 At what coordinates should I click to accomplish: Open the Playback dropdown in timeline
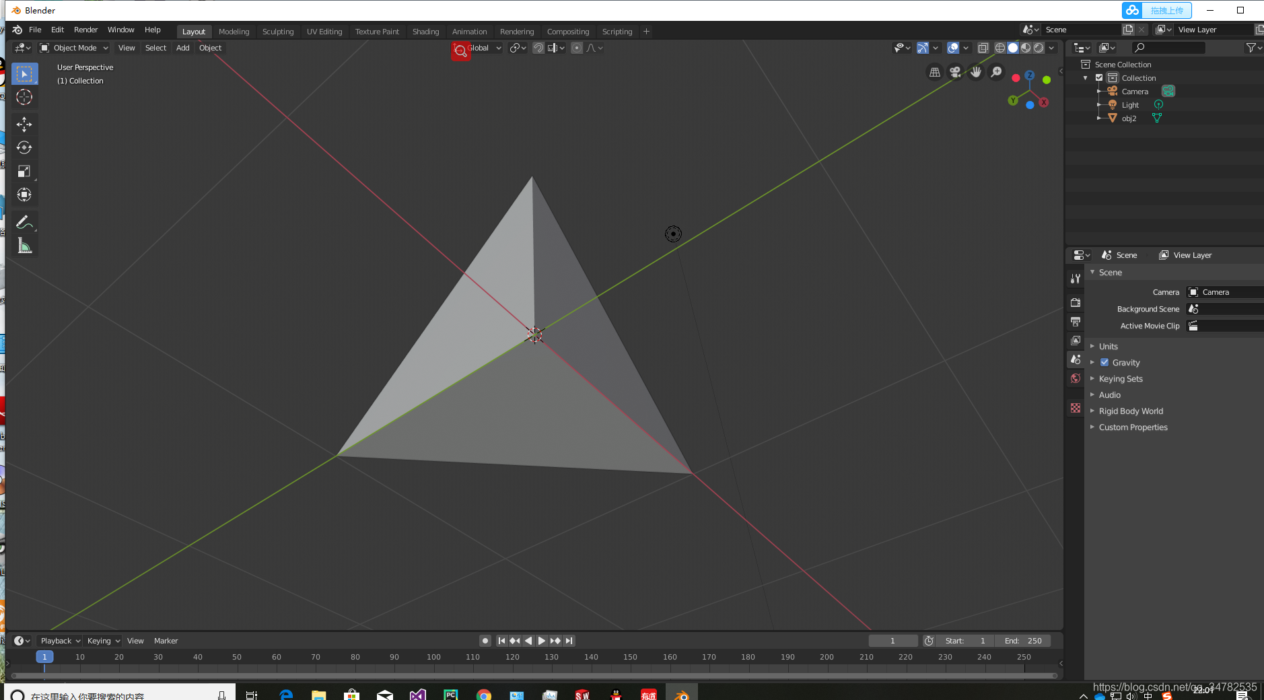pyautogui.click(x=59, y=641)
